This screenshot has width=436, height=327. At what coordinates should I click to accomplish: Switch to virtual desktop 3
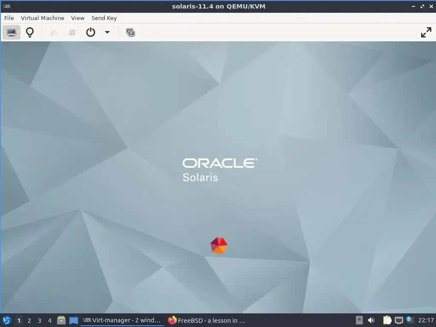coord(40,321)
